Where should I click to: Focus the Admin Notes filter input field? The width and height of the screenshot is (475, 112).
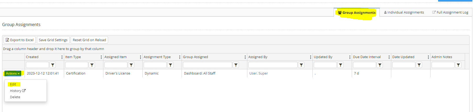[443, 65]
